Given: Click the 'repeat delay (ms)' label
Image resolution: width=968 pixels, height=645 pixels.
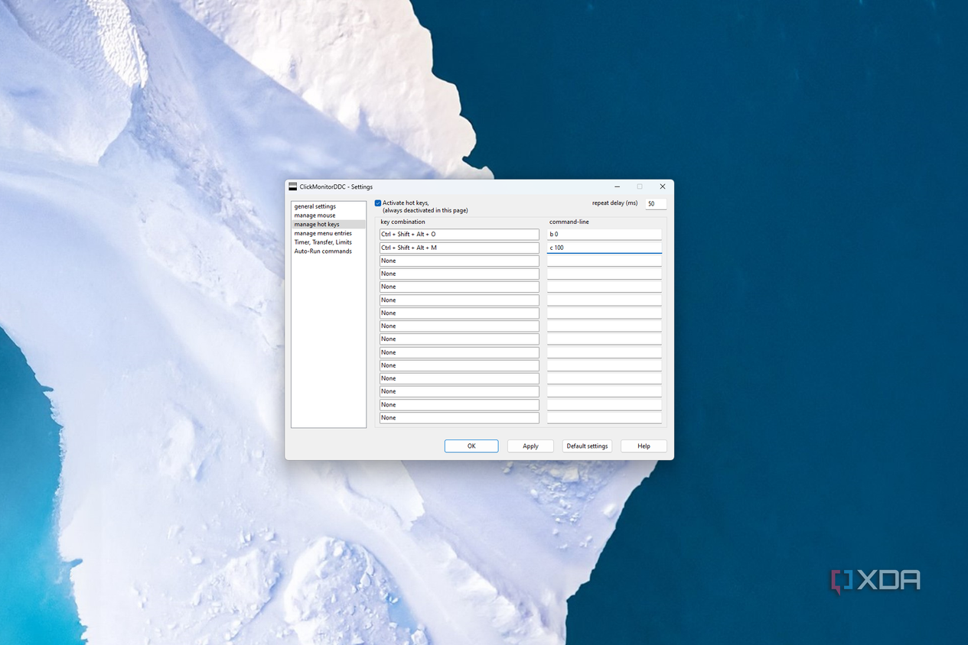Looking at the screenshot, I should [x=614, y=203].
